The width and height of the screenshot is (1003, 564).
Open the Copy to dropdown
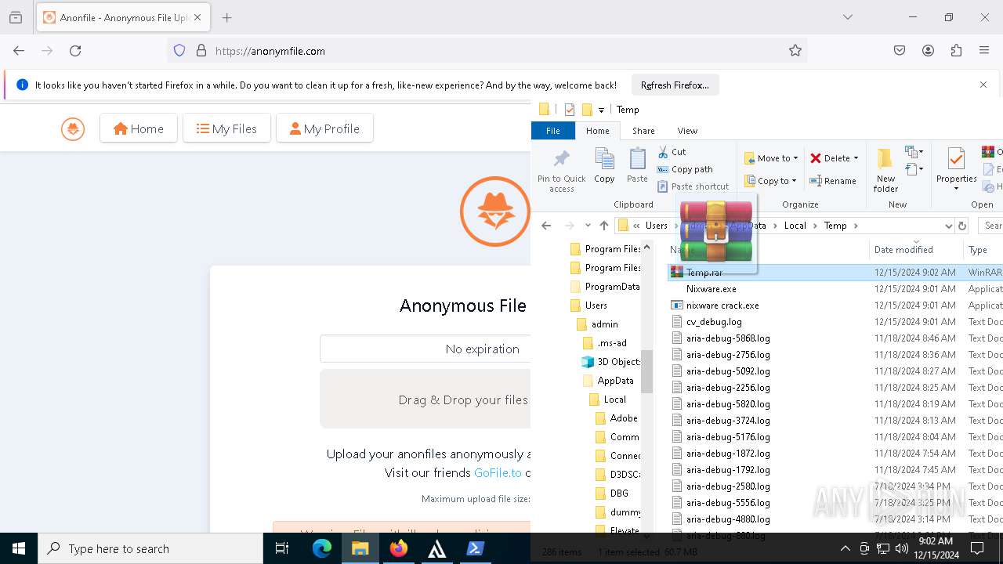click(771, 181)
